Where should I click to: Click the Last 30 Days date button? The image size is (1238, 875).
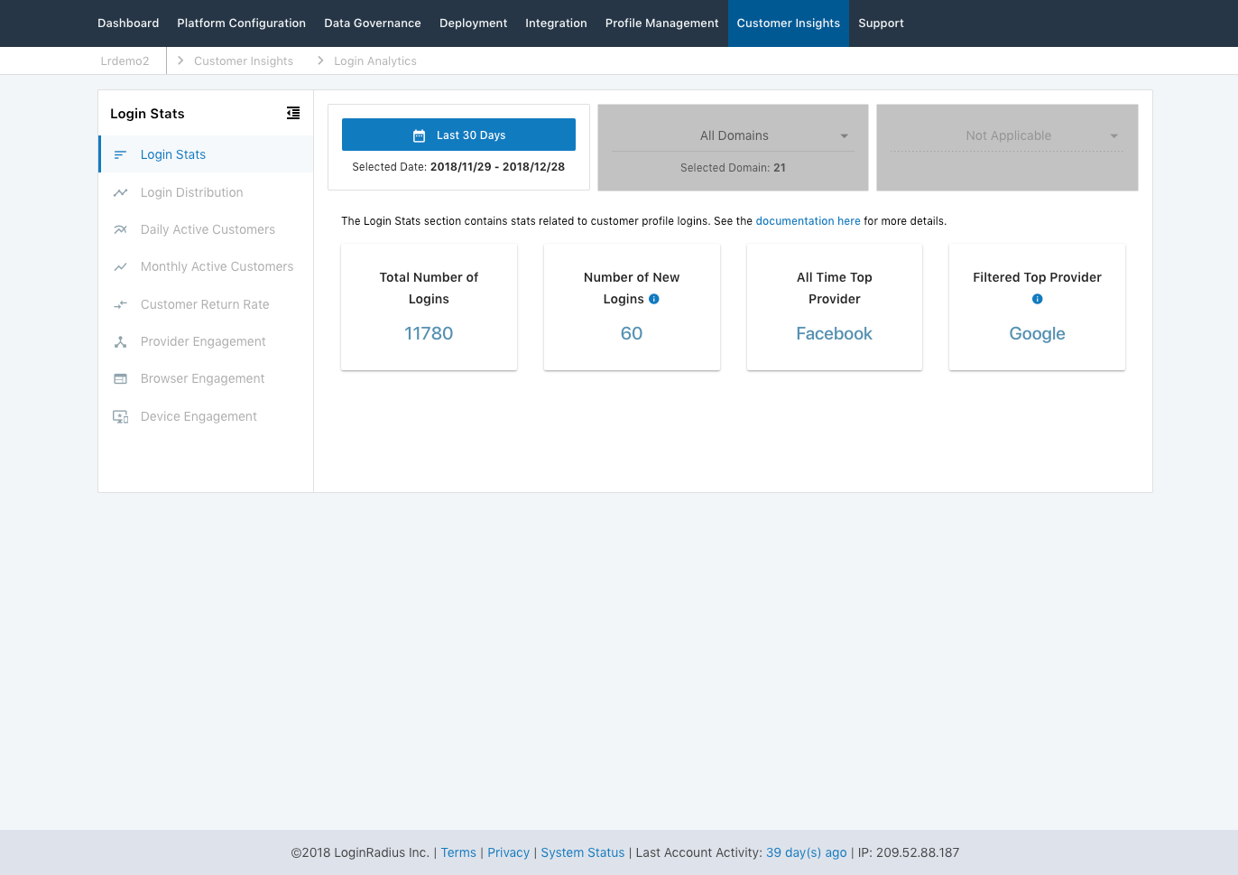458,135
